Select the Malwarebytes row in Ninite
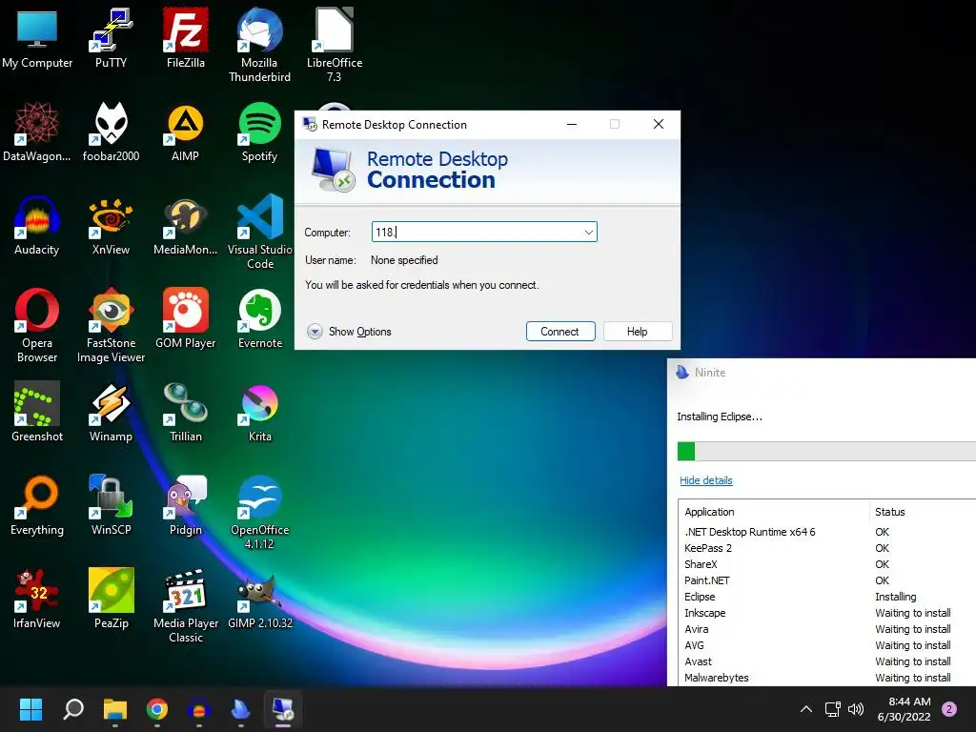The width and height of the screenshot is (976, 732). coord(828,678)
